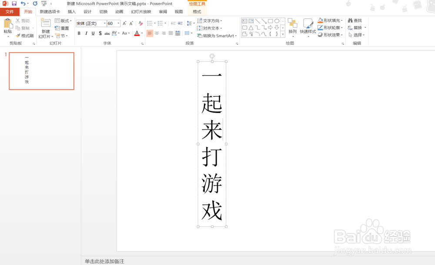Click the Save icon

click(14, 3)
